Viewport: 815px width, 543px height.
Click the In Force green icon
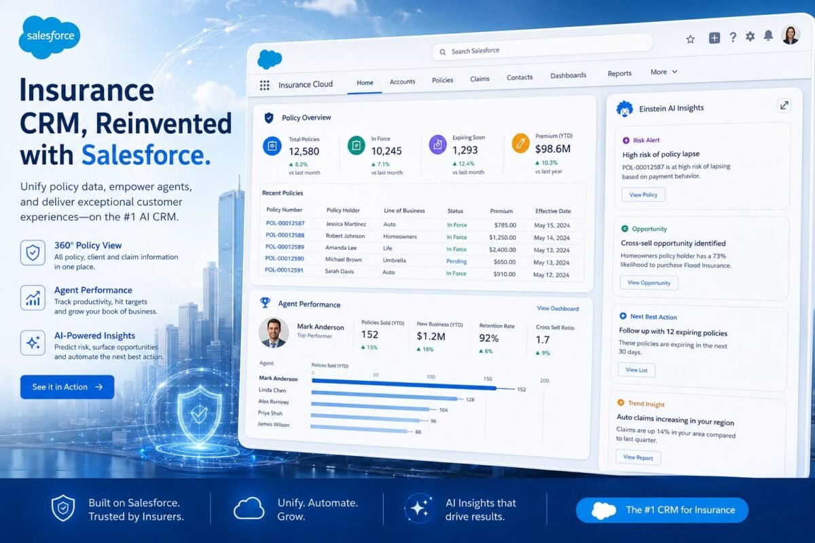pyautogui.click(x=357, y=145)
